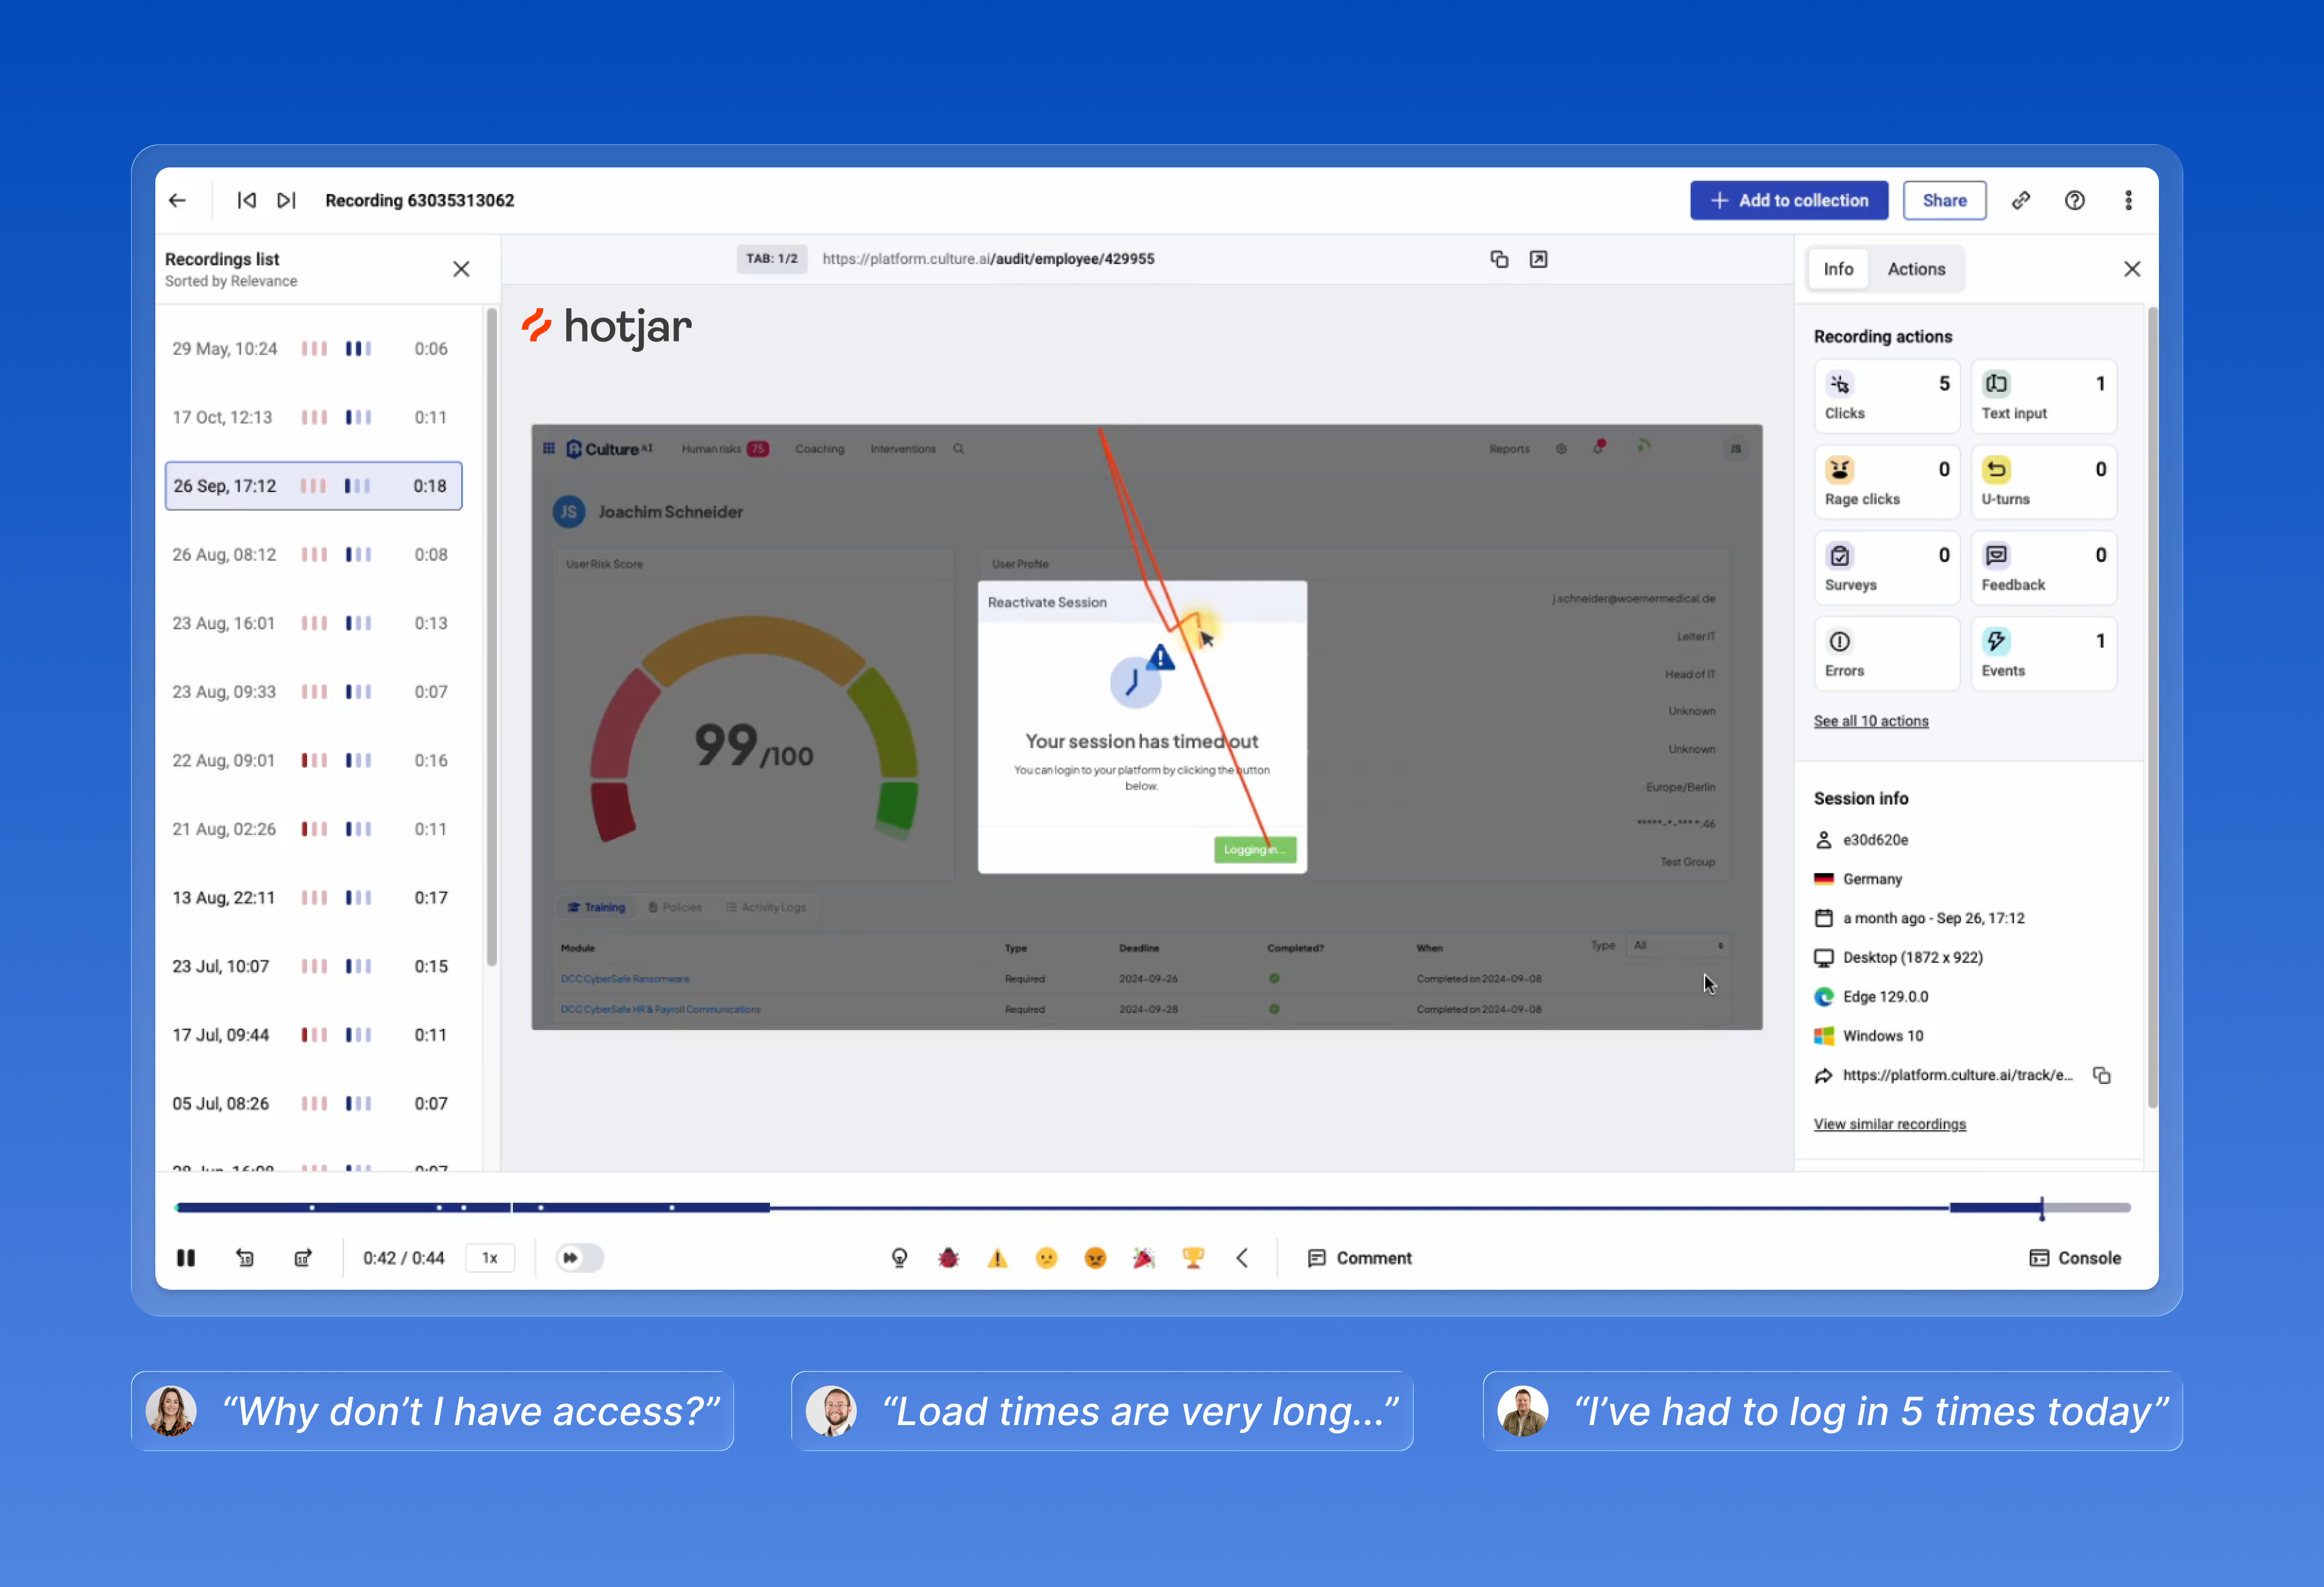Select the Info tab
The image size is (2324, 1587).
(1838, 269)
